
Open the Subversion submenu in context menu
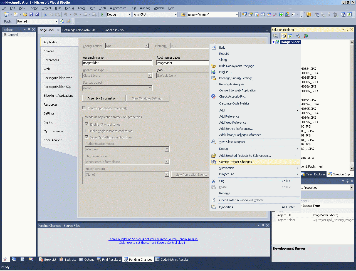(255, 168)
